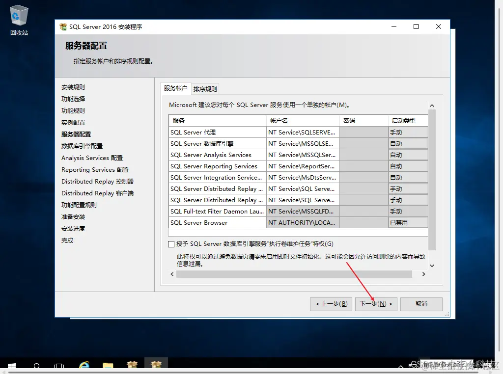The height and width of the screenshot is (374, 503).
Task: Open the Recycle Bin desktop icon
Action: click(x=19, y=20)
